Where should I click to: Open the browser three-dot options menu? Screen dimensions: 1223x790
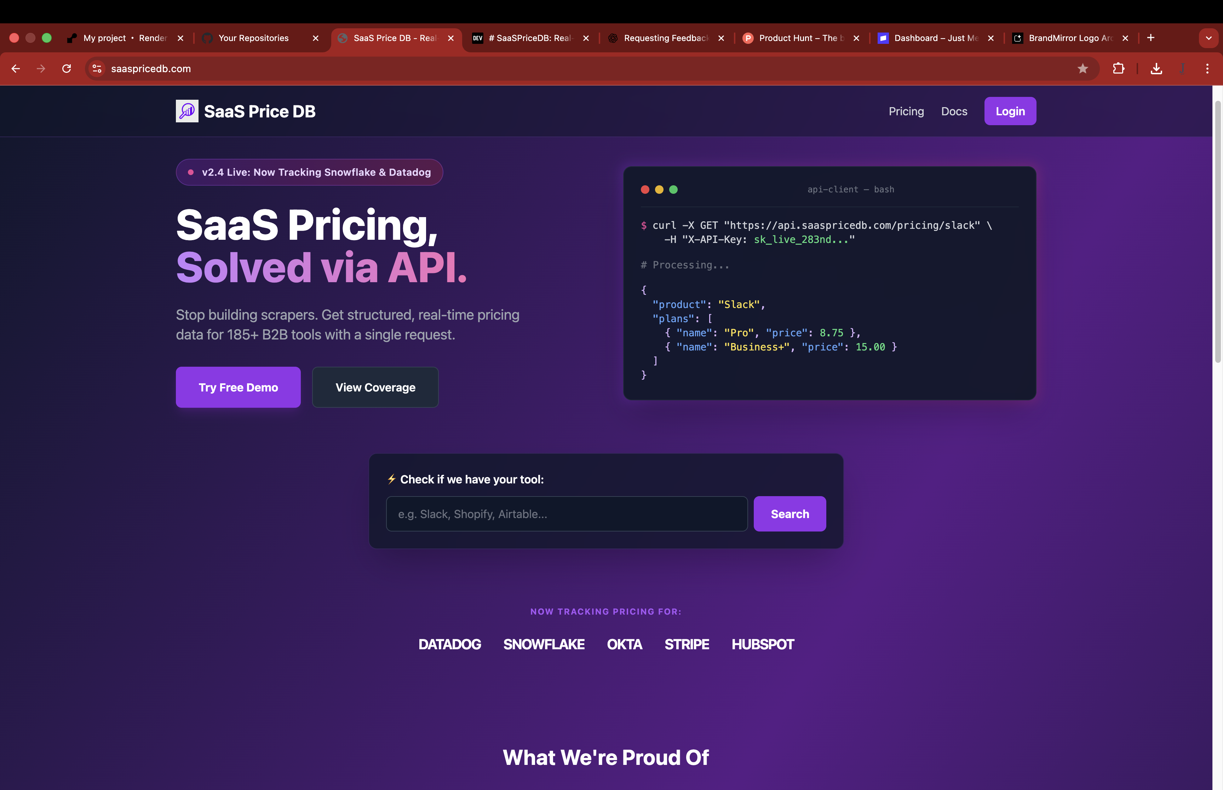pos(1207,68)
